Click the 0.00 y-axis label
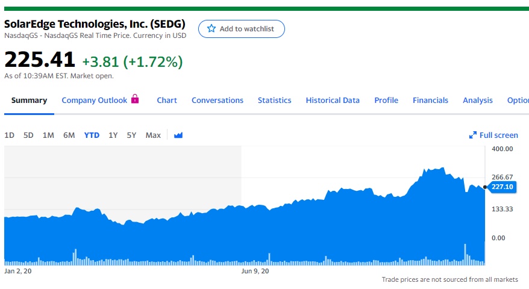Viewport: 529px width, 289px height. (x=498, y=238)
